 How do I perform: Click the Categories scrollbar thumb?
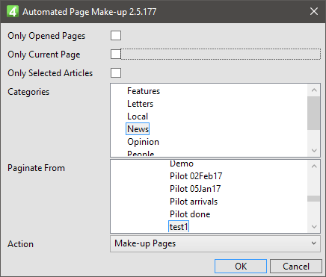(313, 113)
